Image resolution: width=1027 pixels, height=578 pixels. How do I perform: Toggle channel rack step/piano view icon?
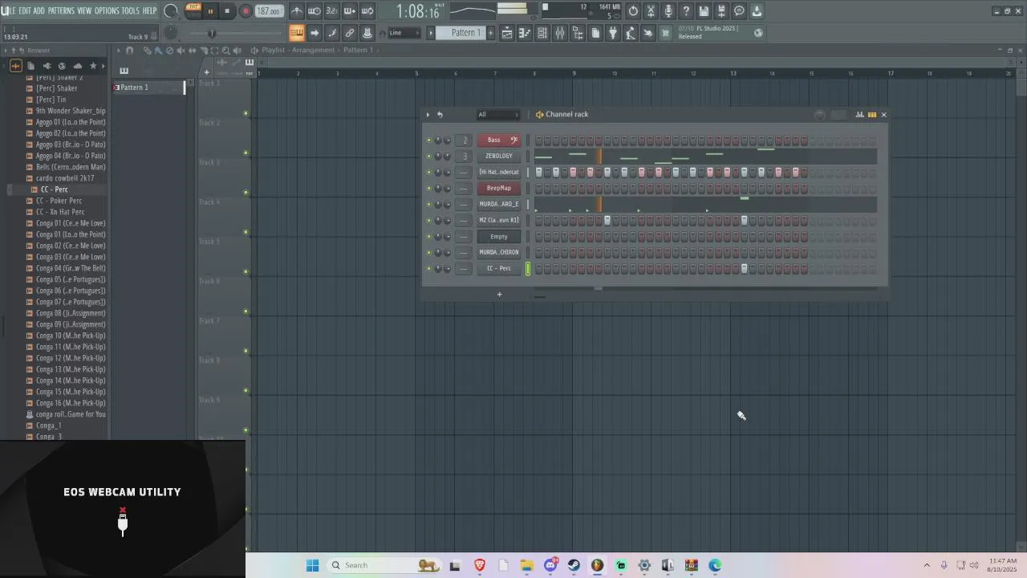872,115
